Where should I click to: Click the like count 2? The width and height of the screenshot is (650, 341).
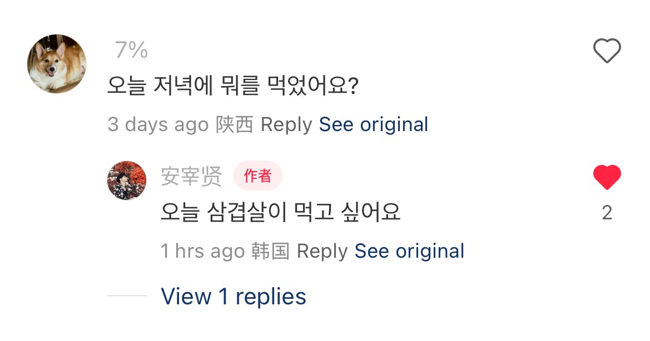[x=607, y=213]
